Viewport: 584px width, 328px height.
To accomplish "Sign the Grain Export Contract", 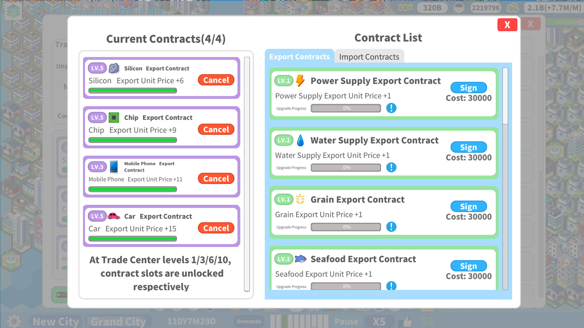I will click(x=468, y=207).
